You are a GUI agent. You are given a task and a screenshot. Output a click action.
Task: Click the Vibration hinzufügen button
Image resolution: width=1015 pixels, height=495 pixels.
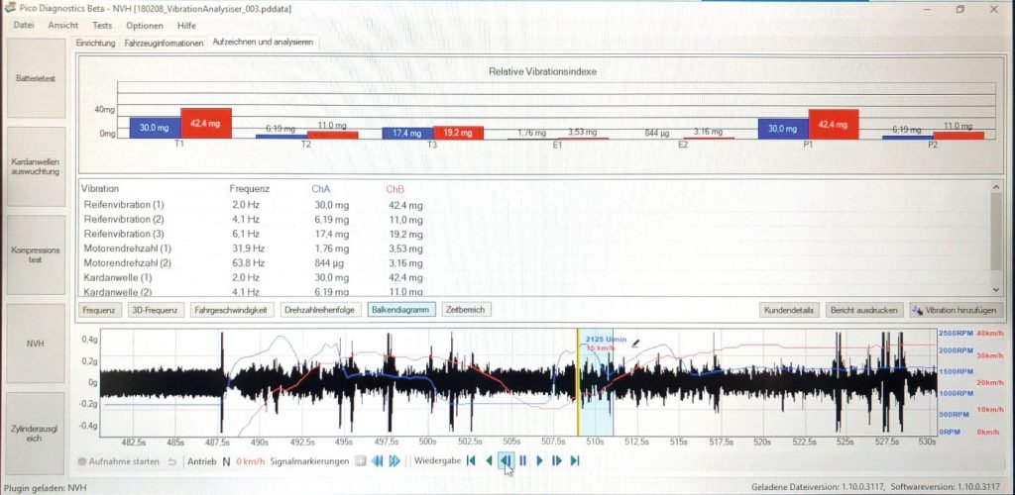(956, 310)
